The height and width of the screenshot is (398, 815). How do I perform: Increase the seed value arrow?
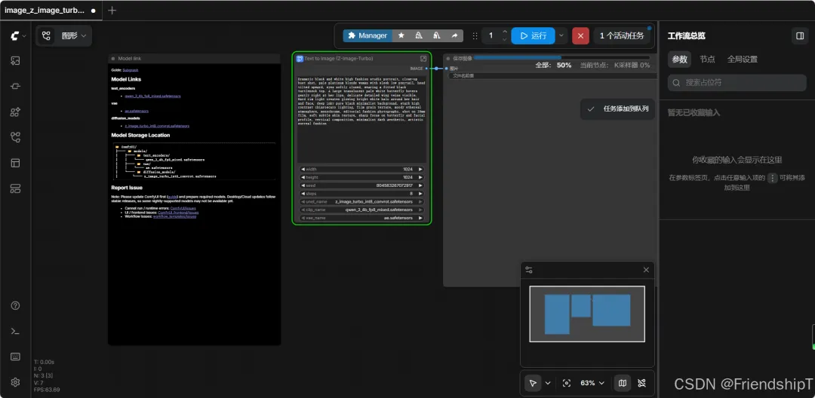click(x=420, y=185)
